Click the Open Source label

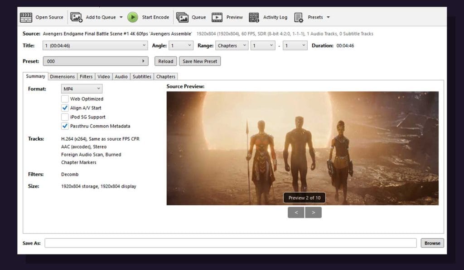[49, 18]
